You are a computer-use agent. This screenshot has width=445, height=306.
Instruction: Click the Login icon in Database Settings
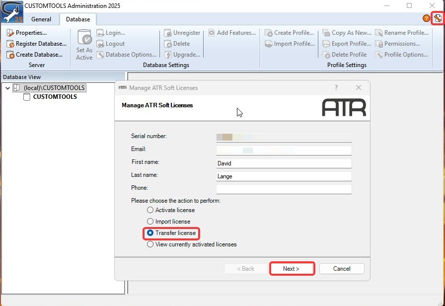click(x=100, y=33)
